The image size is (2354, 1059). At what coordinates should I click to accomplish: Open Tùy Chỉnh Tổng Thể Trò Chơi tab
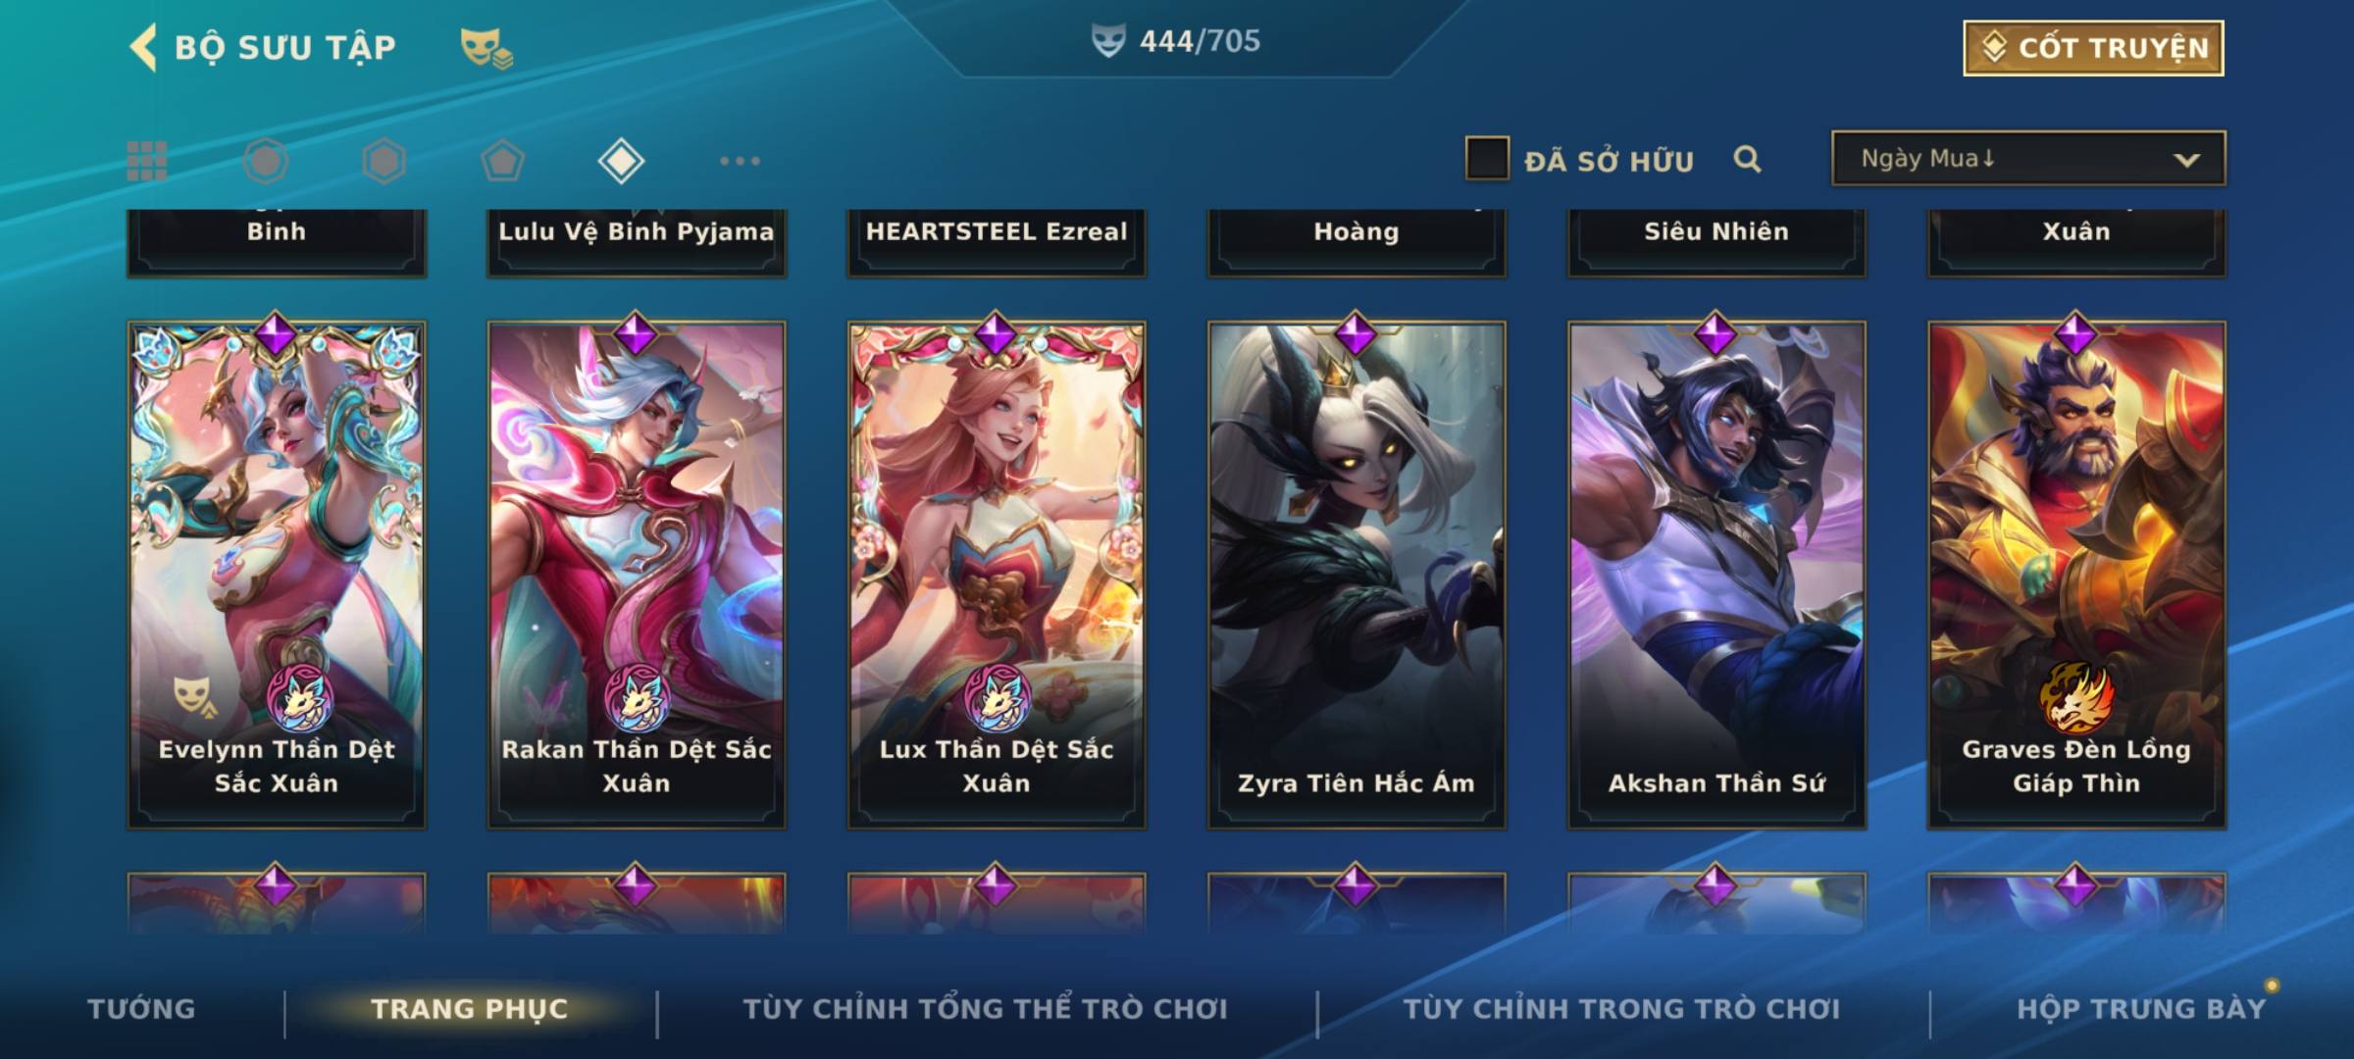pos(985,1009)
